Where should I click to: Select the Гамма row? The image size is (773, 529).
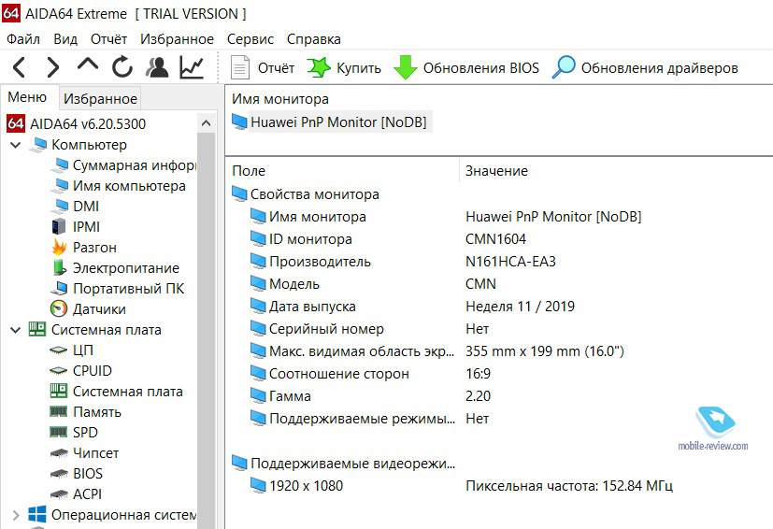280,396
